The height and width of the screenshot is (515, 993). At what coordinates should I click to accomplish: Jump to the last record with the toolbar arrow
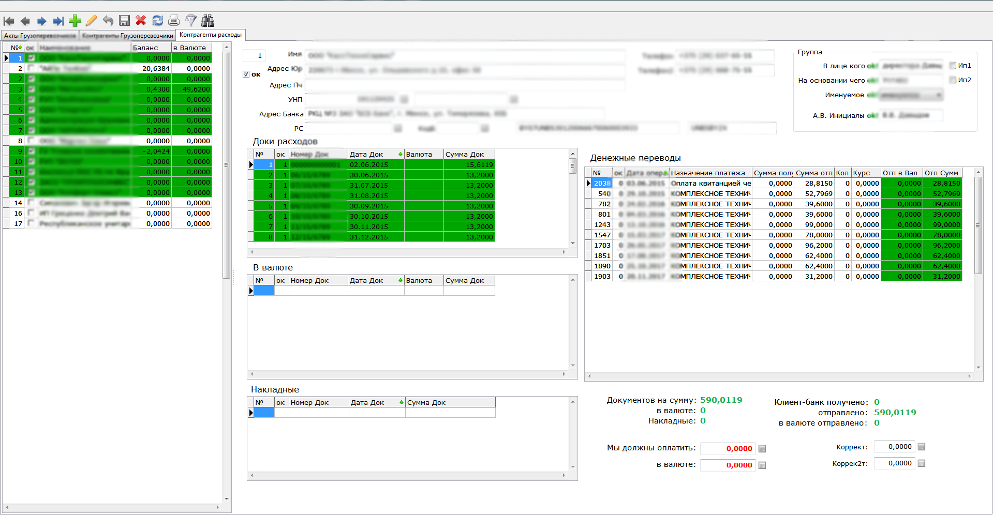tap(58, 21)
